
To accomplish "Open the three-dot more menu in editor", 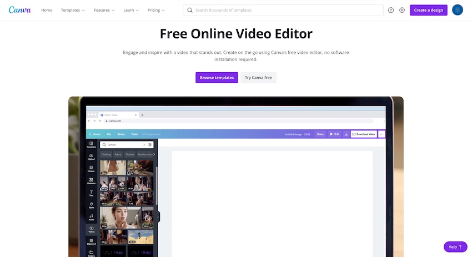I will (x=381, y=134).
